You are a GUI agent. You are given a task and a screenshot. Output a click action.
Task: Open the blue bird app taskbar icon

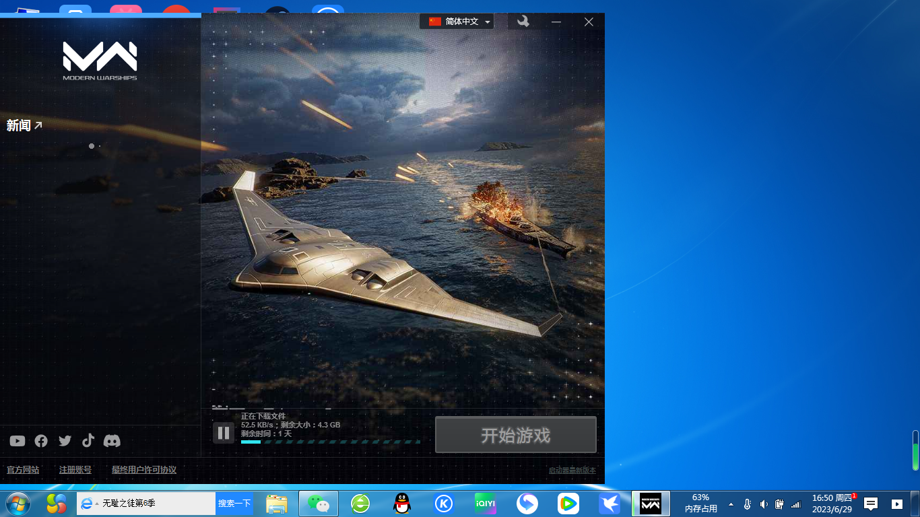coord(610,504)
